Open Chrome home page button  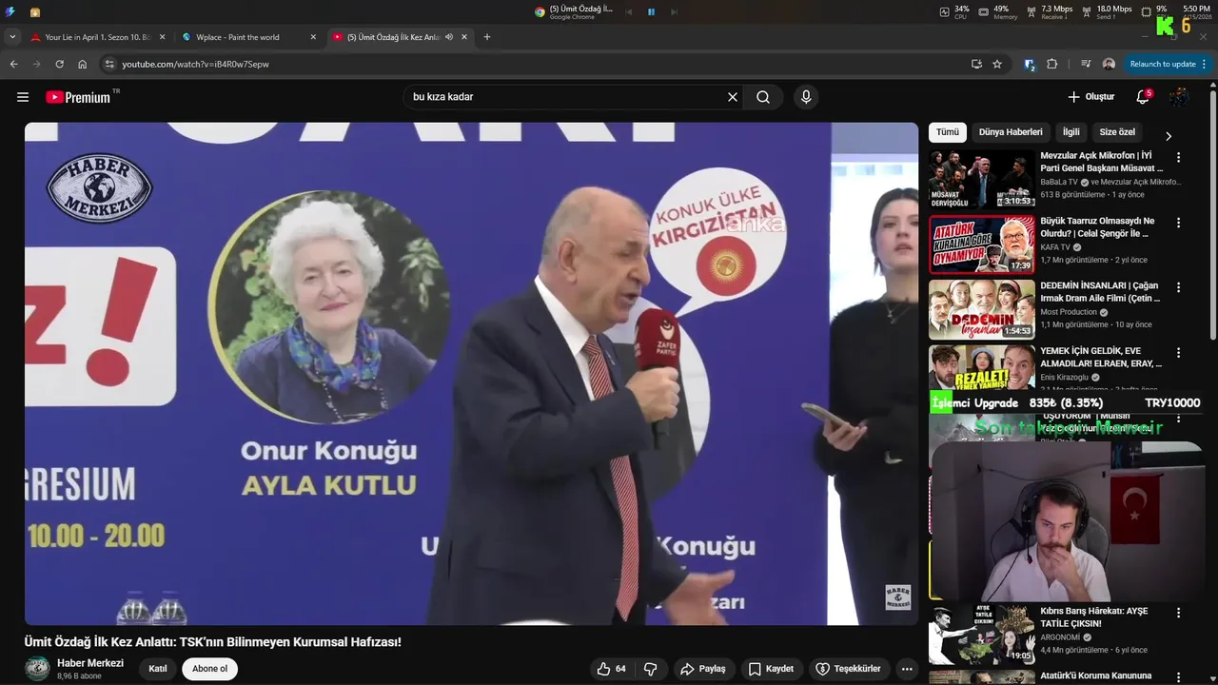pos(82,64)
